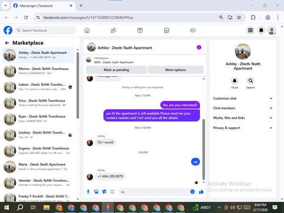Click Mark as pending button
284x213 pixels.
click(116, 70)
